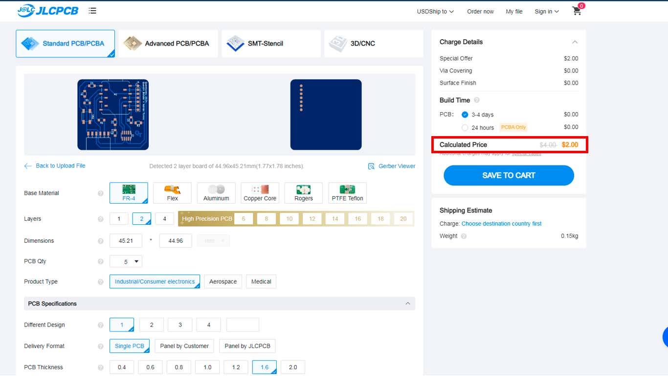
Task: Open the hamburger menu icon beside the logo
Action: [92, 11]
